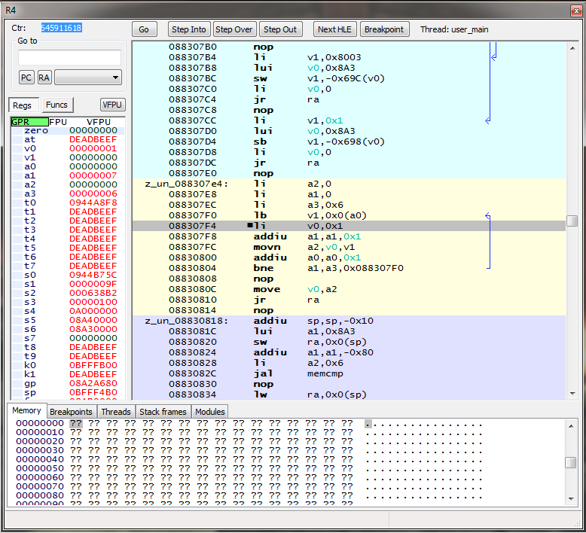Open the dropdown next to the RA button
The height and width of the screenshot is (533, 586).
(x=88, y=77)
